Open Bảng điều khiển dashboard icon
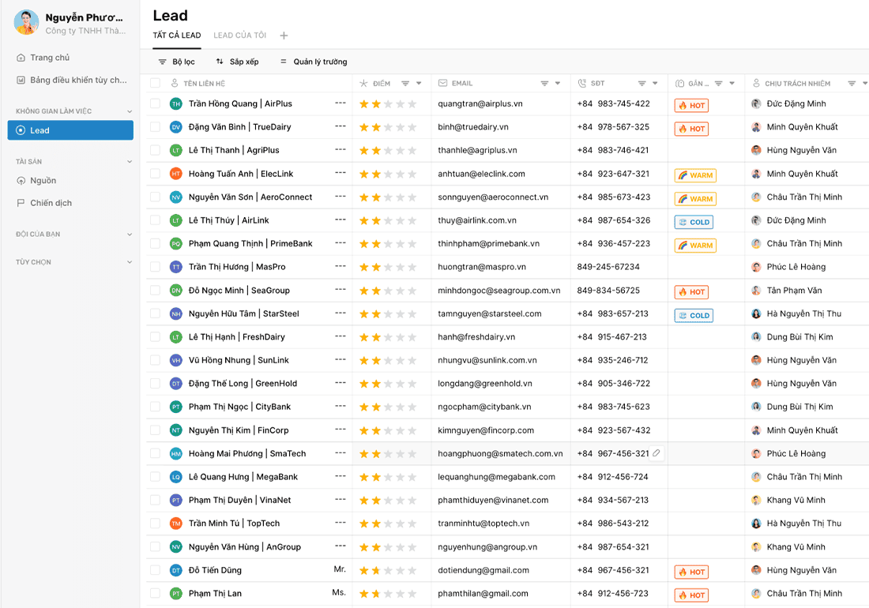Viewport: 869px width, 608px height. pos(21,80)
